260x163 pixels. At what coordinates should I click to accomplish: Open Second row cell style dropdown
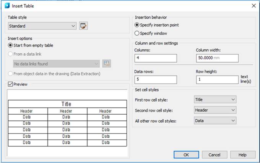pos(215,110)
